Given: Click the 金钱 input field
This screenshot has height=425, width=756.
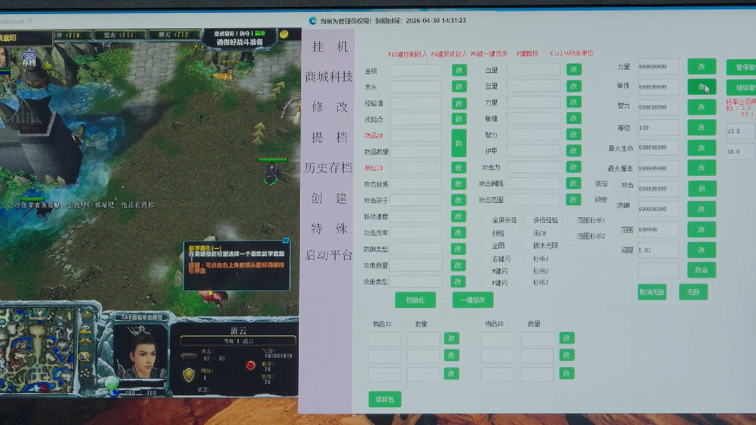Looking at the screenshot, I should [x=416, y=70].
